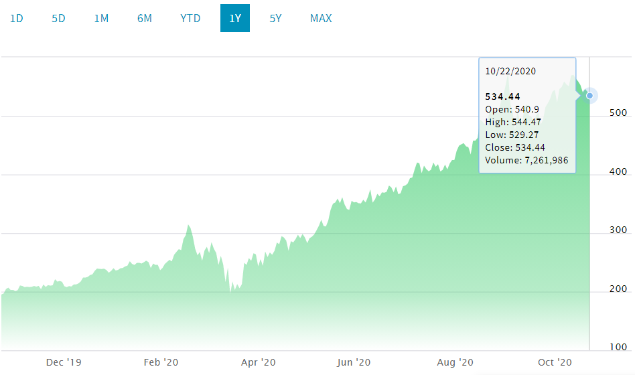The image size is (635, 375).
Task: Click the Aug '20 axis label
Action: [x=455, y=362]
